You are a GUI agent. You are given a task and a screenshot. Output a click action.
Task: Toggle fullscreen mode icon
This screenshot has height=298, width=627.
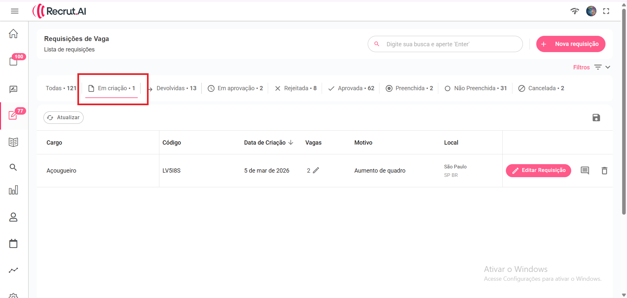[606, 11]
